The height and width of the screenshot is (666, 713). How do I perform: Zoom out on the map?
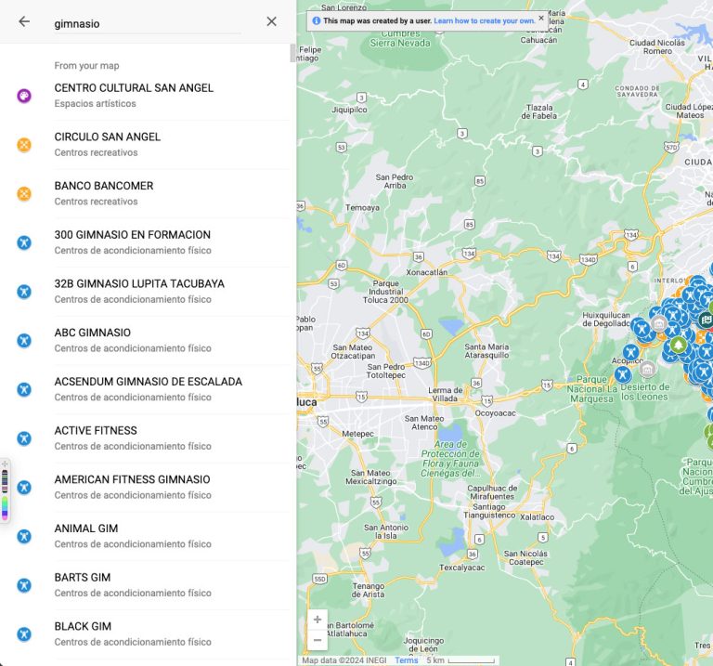click(318, 640)
